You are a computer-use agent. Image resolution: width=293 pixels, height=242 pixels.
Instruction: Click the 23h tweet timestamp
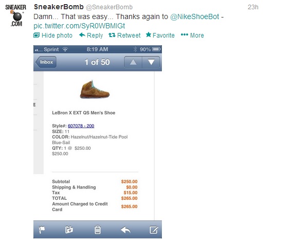coord(253,7)
